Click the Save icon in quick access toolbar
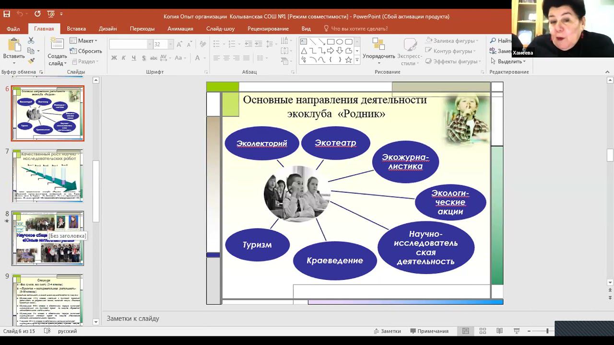The width and height of the screenshot is (614, 345). [x=7, y=14]
